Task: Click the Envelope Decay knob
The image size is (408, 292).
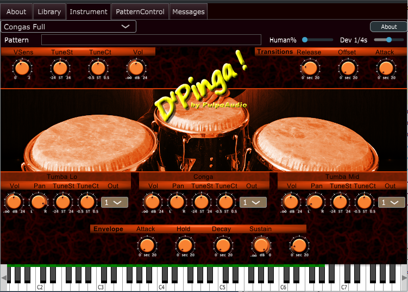Action: 223,245
